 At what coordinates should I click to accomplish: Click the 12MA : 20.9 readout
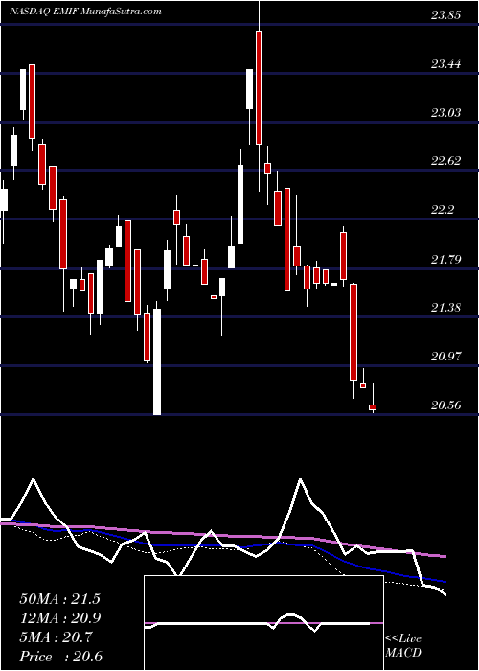59,618
